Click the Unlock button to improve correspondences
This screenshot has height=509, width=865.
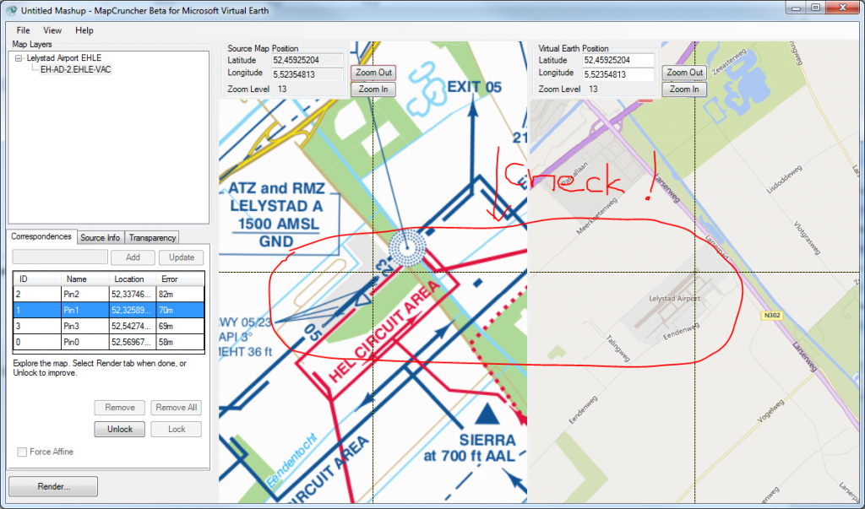(119, 429)
